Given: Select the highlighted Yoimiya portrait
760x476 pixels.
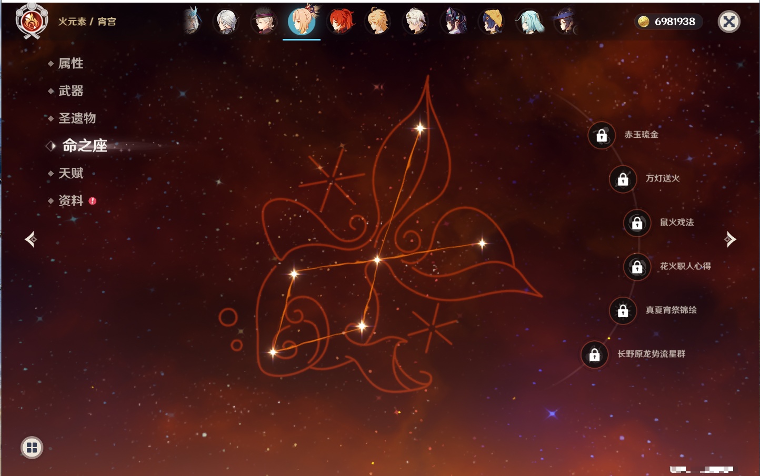Looking at the screenshot, I should pos(302,21).
